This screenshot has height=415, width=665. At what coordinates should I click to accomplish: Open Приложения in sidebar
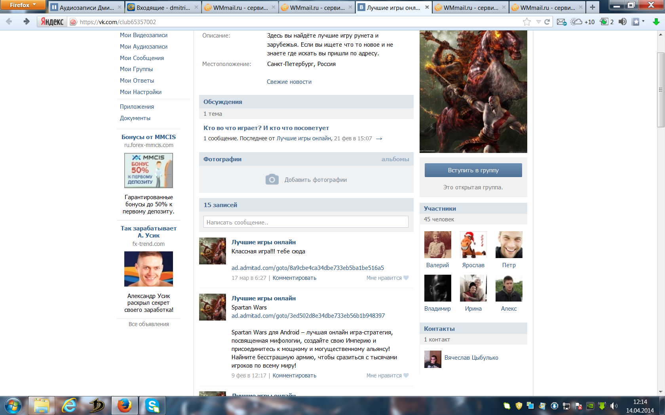coord(137,107)
